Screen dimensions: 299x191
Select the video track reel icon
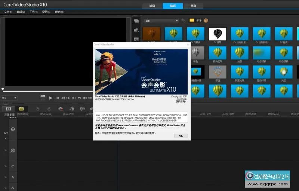[x=13, y=129]
